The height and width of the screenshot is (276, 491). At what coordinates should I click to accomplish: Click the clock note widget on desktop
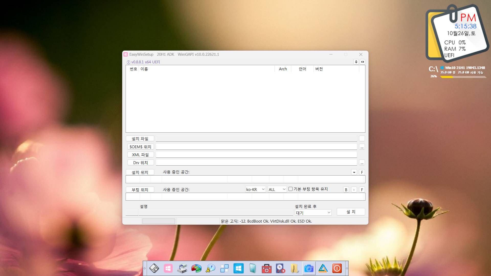[457, 33]
